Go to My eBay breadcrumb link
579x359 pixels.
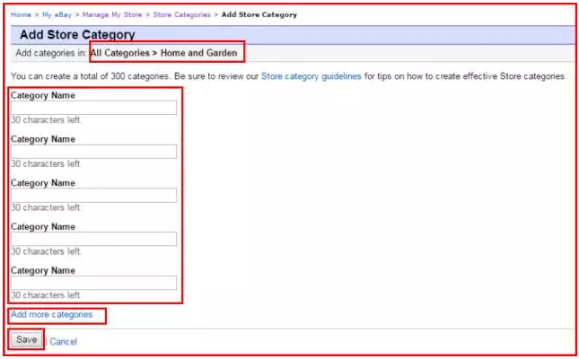56,15
